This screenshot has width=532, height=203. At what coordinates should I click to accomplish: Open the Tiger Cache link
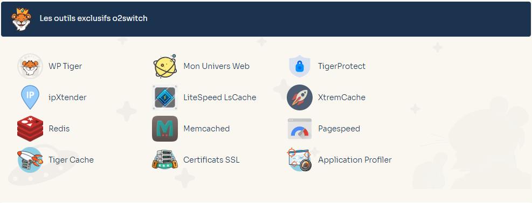[x=71, y=159]
